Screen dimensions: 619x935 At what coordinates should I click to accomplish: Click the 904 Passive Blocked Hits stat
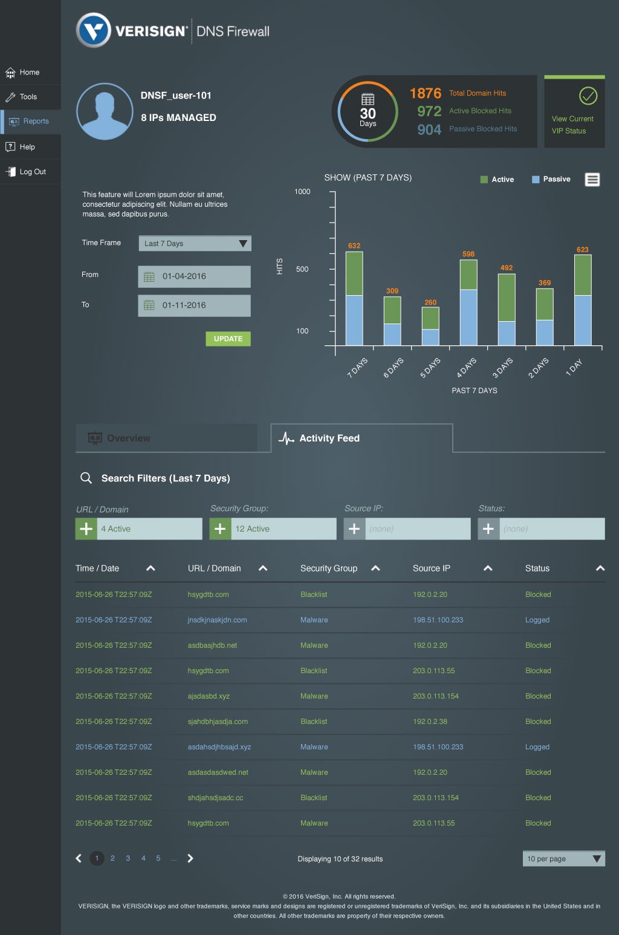[x=467, y=129]
